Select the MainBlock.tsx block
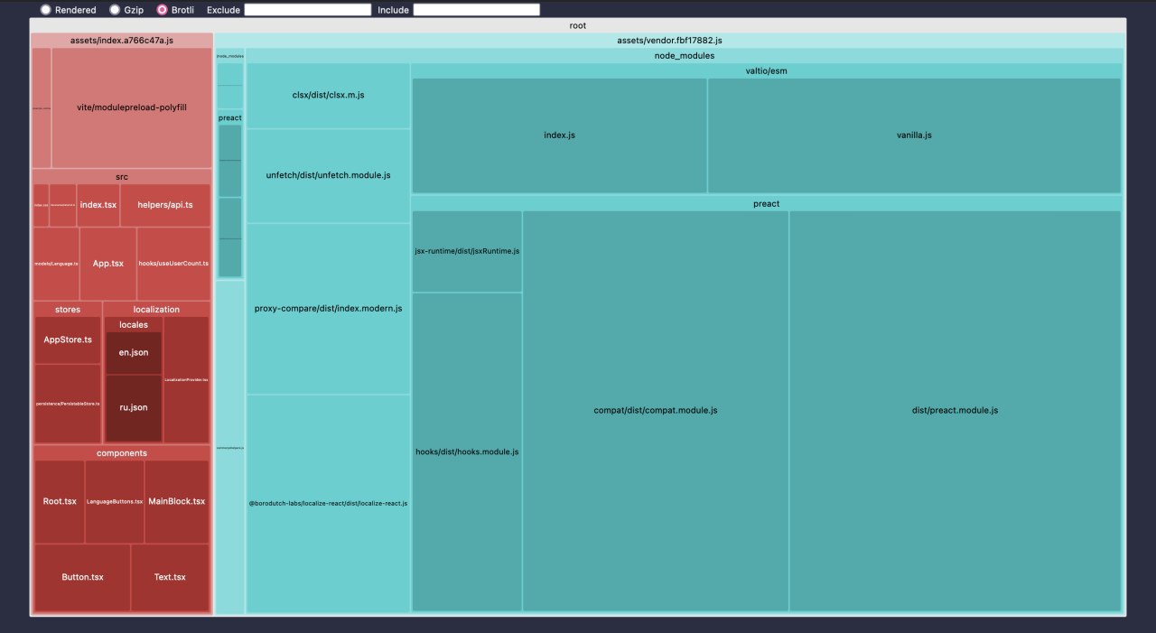 coord(177,502)
